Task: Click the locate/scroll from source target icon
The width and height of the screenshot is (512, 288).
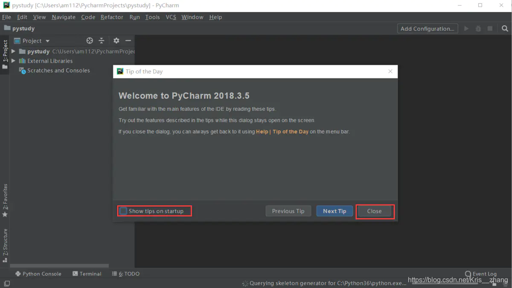Action: tap(90, 40)
